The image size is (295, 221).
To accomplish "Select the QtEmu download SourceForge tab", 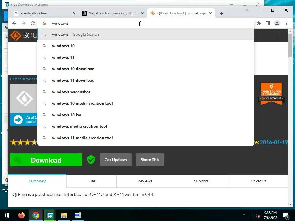I will tap(181, 13).
